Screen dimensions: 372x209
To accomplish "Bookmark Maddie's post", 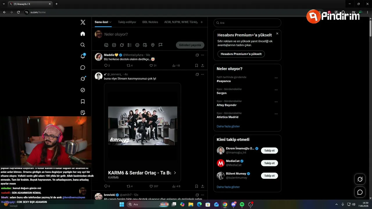I will point(196,66).
